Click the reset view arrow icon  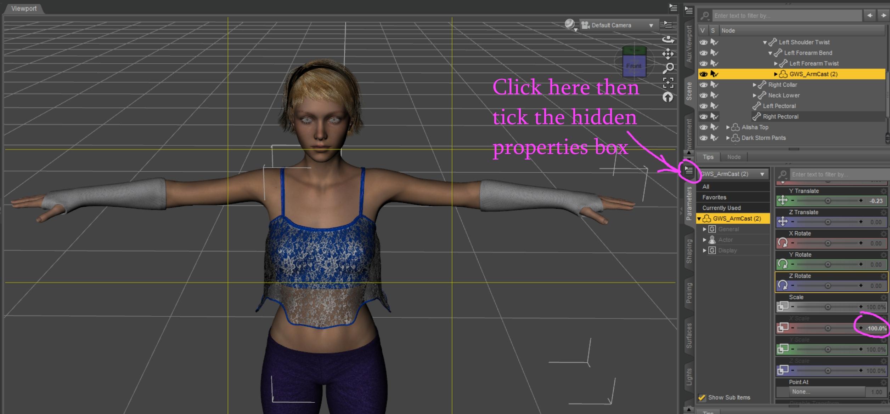tap(668, 97)
